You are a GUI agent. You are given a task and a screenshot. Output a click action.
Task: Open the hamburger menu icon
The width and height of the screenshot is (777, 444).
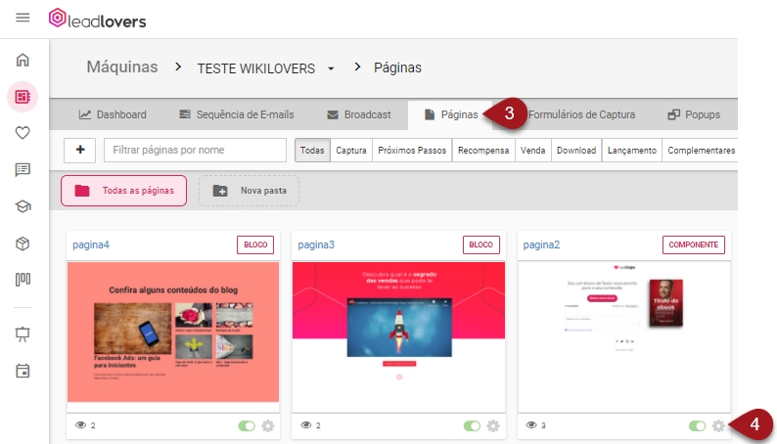(x=23, y=19)
